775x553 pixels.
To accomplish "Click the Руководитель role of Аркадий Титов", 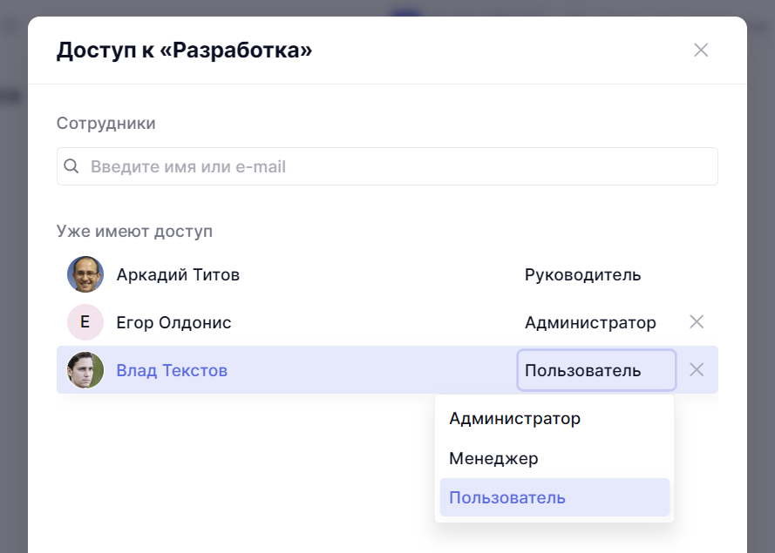I will [582, 275].
